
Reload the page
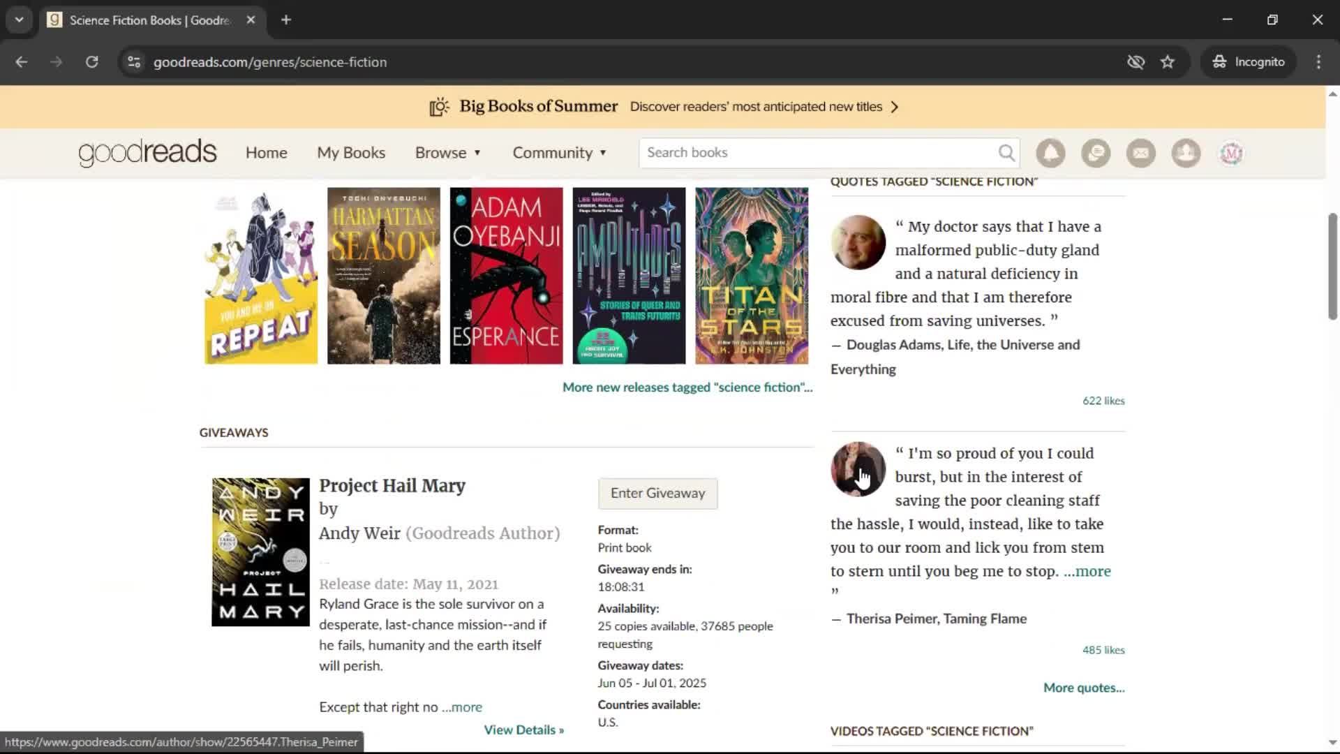pos(91,62)
